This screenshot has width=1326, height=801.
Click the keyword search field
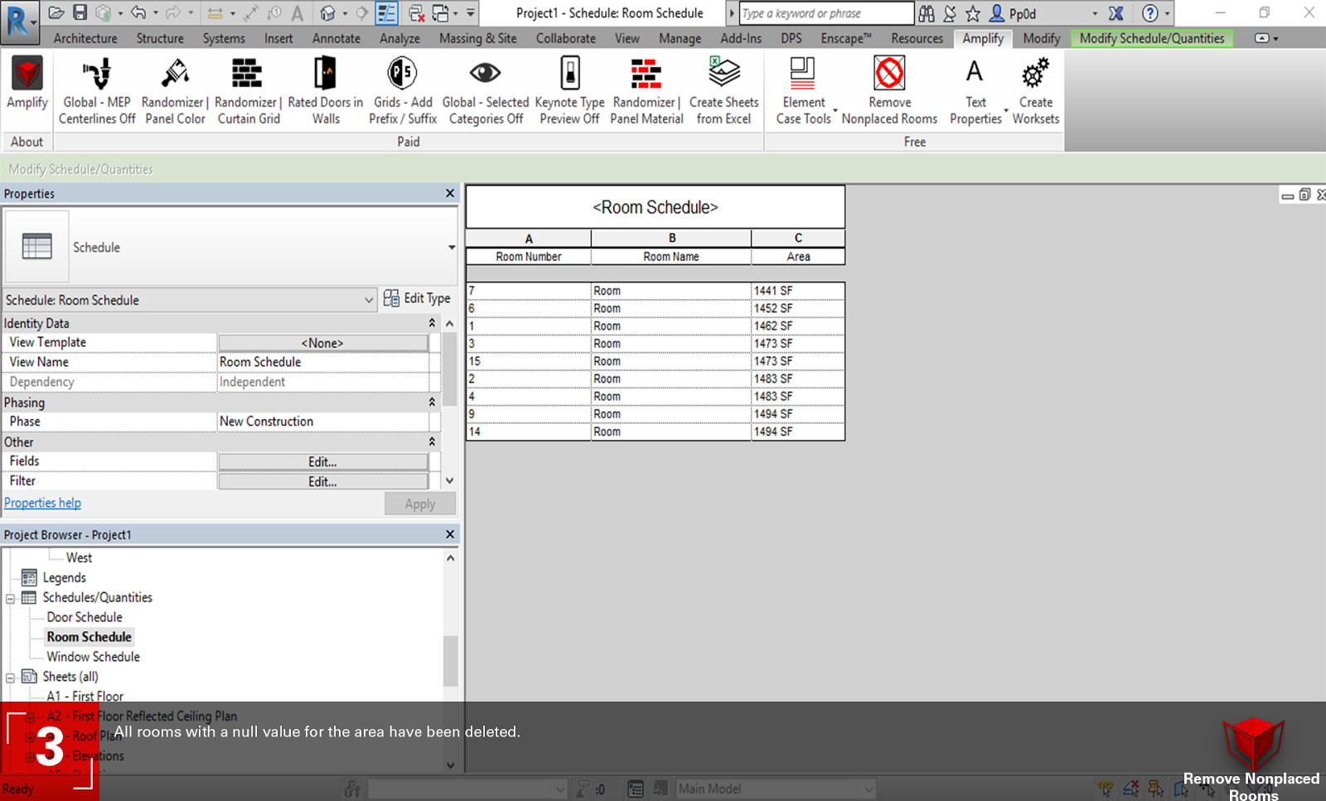click(823, 13)
